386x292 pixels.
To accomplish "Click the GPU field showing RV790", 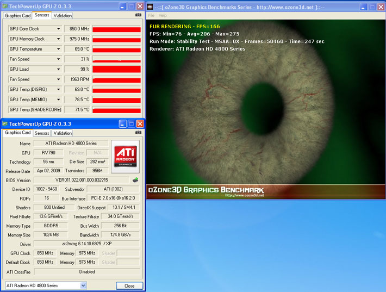I will [x=48, y=153].
